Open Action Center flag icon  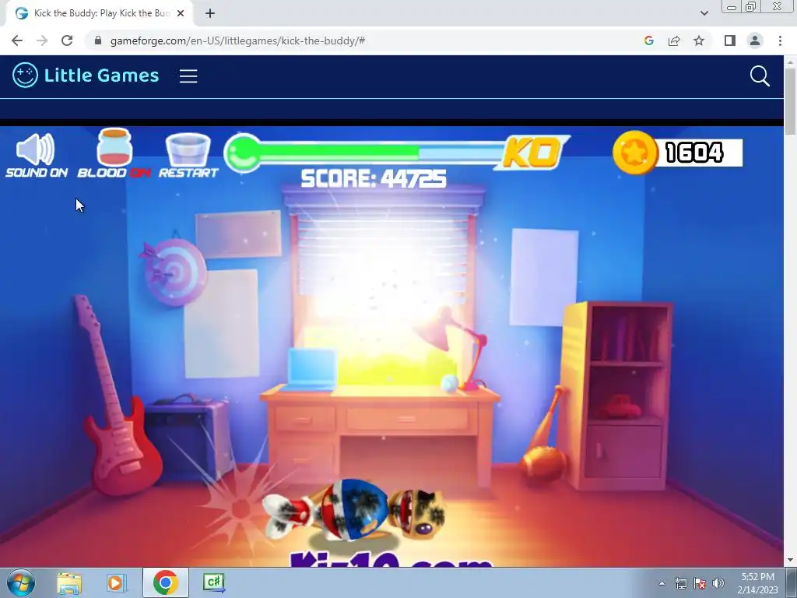point(700,583)
